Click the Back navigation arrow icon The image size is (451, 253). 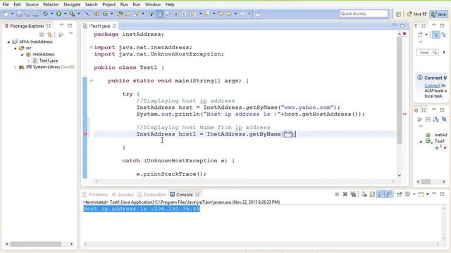coord(229,14)
